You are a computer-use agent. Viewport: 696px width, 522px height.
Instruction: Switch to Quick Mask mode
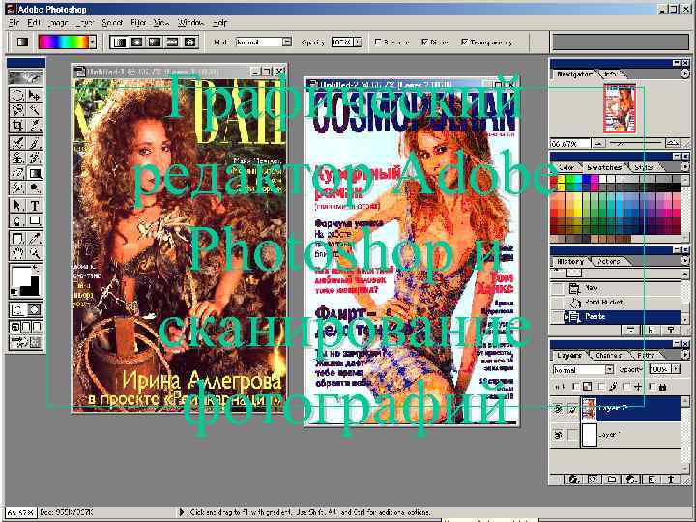click(35, 310)
